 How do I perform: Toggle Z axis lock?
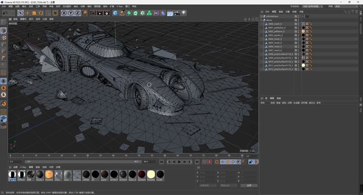pos(77,13)
